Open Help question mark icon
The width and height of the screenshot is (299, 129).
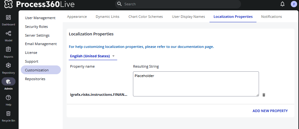pos(8,98)
